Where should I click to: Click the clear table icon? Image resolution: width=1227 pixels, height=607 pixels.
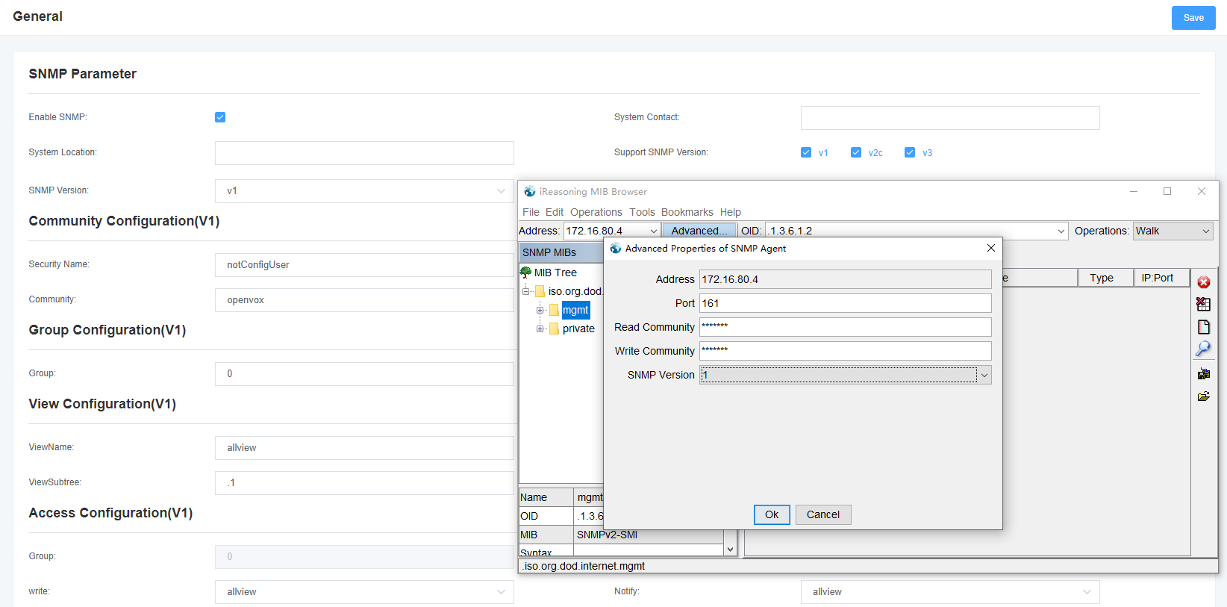pos(1204,304)
